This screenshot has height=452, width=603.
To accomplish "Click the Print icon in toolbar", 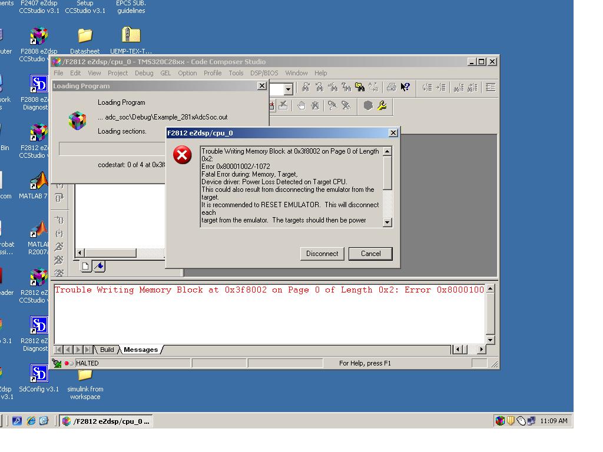I will pos(391,87).
